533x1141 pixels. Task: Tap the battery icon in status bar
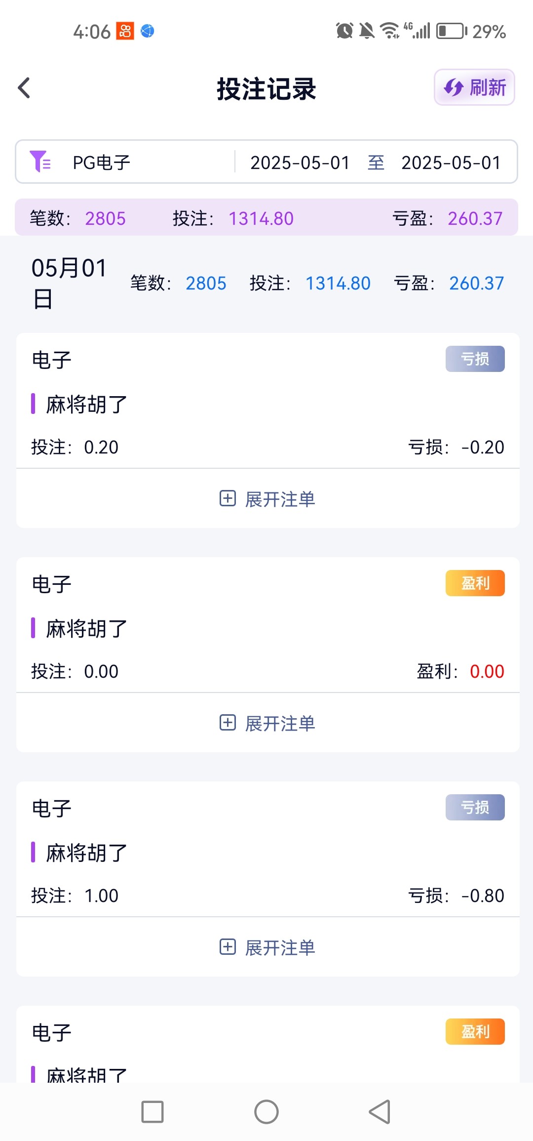click(x=451, y=31)
